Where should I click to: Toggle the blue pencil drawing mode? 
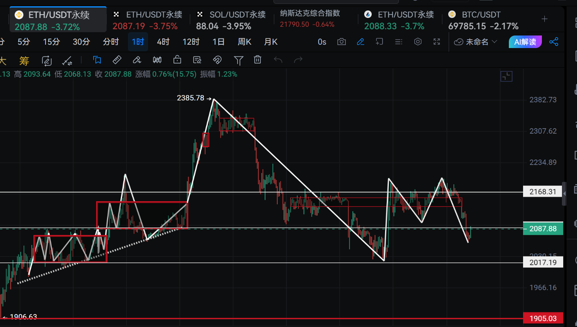360,42
